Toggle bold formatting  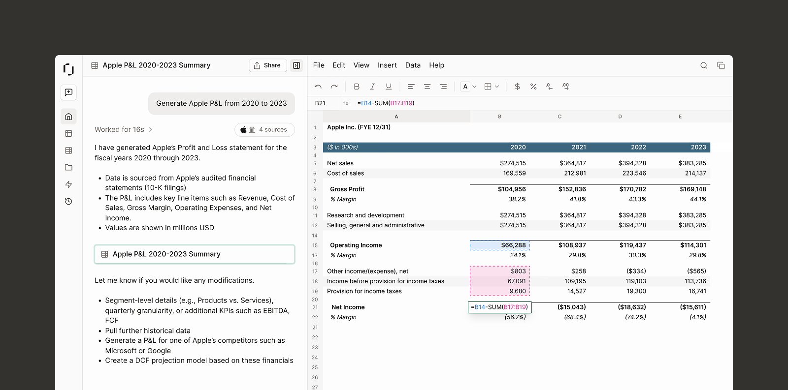coord(357,87)
